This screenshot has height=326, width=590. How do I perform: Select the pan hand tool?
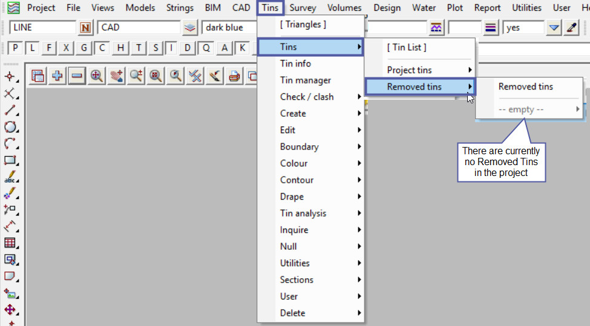117,76
